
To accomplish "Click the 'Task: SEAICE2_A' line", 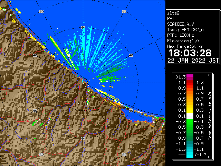I will click(185, 30).
